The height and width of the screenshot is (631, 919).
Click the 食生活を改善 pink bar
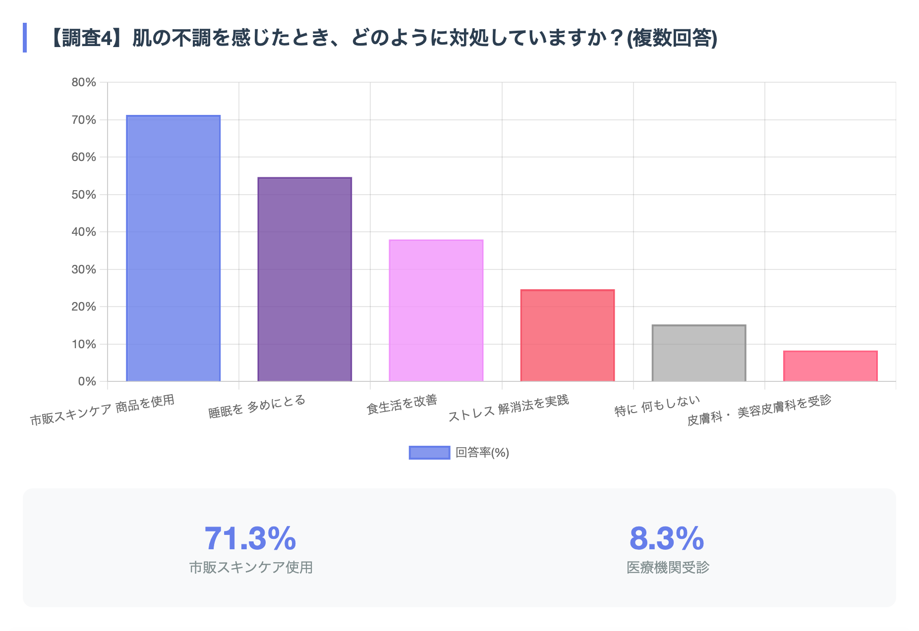[x=436, y=311]
